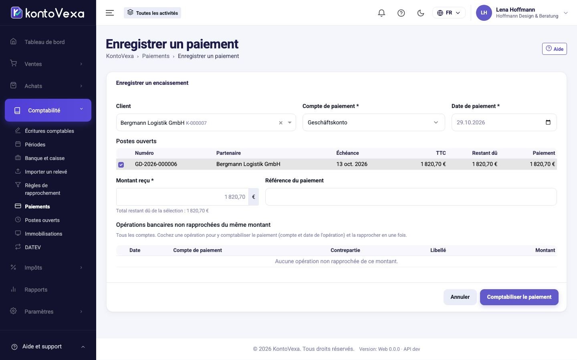Viewport: 577px width, 360px height.
Task: Click Comptabiliser le paiement button
Action: coord(519,297)
